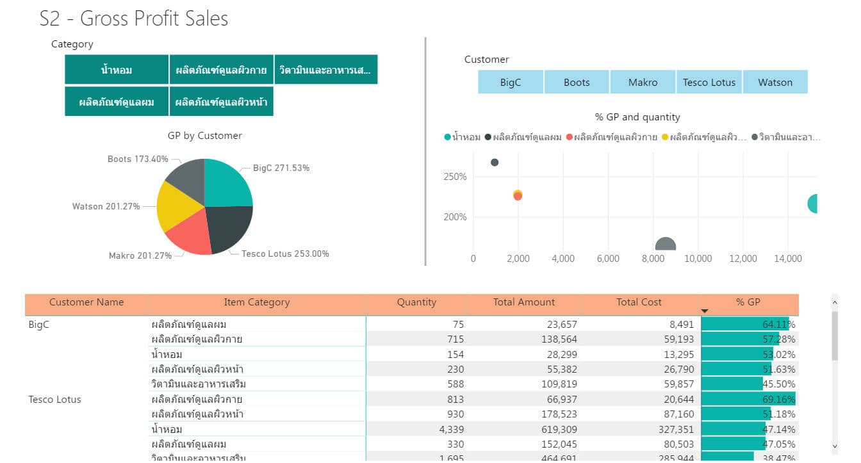861x463 pixels.
Task: Select the BigC customer row label
Action: 39,325
